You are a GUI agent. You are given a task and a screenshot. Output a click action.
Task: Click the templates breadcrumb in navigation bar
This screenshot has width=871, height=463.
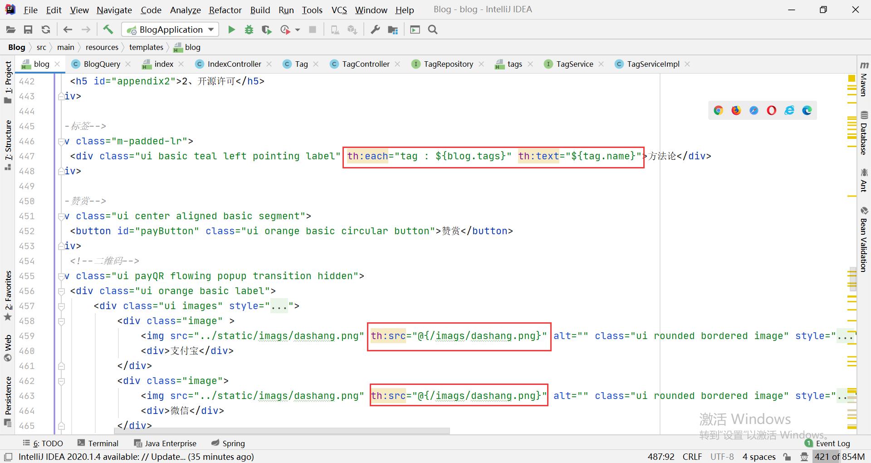[x=146, y=47]
